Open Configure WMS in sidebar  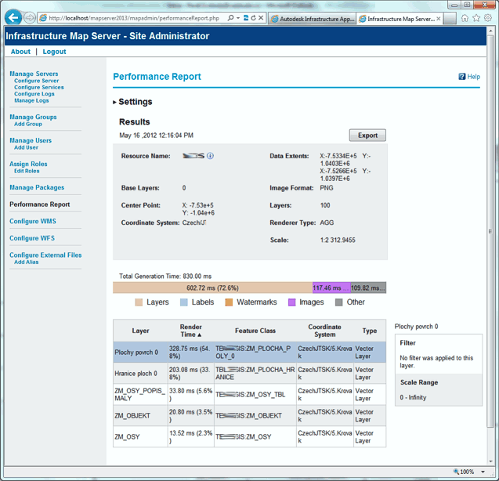click(33, 221)
